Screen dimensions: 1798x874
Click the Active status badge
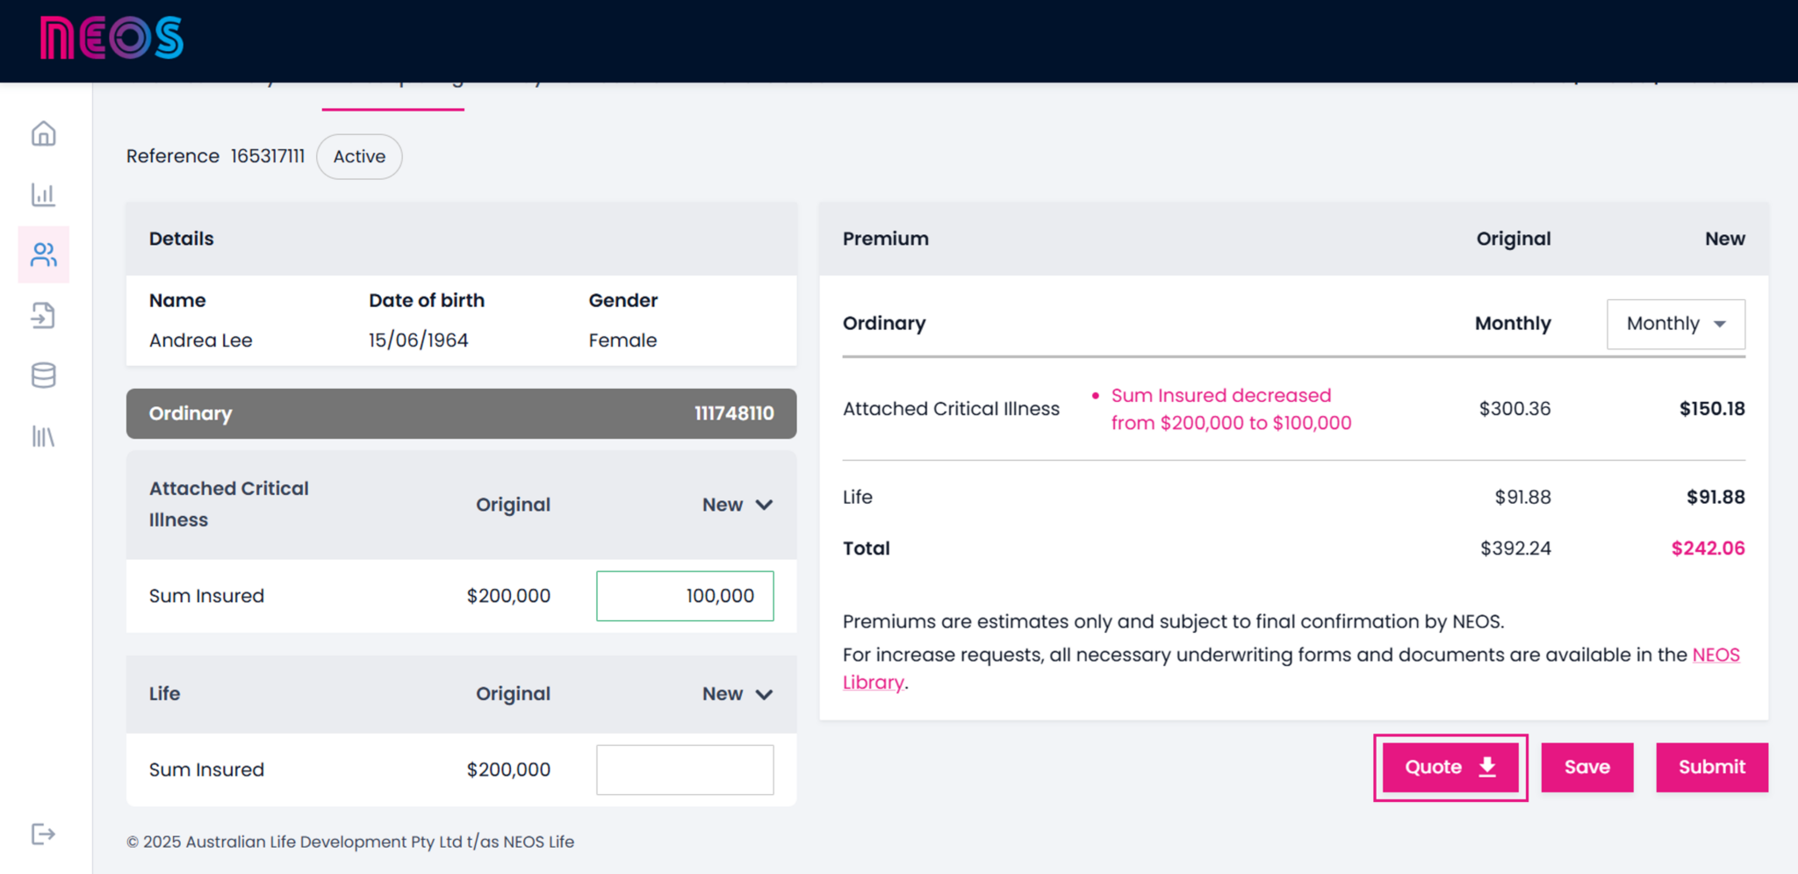359,156
